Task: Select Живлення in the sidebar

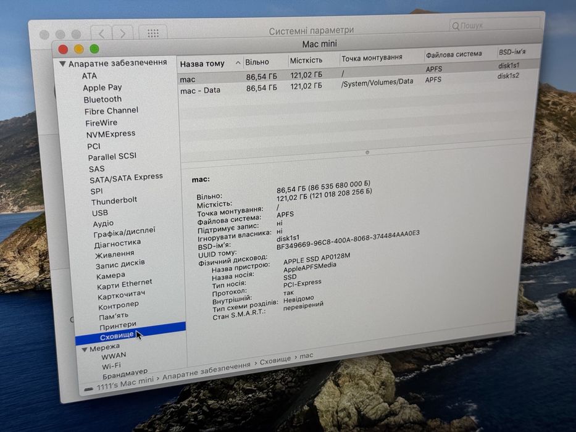Action: [x=115, y=254]
